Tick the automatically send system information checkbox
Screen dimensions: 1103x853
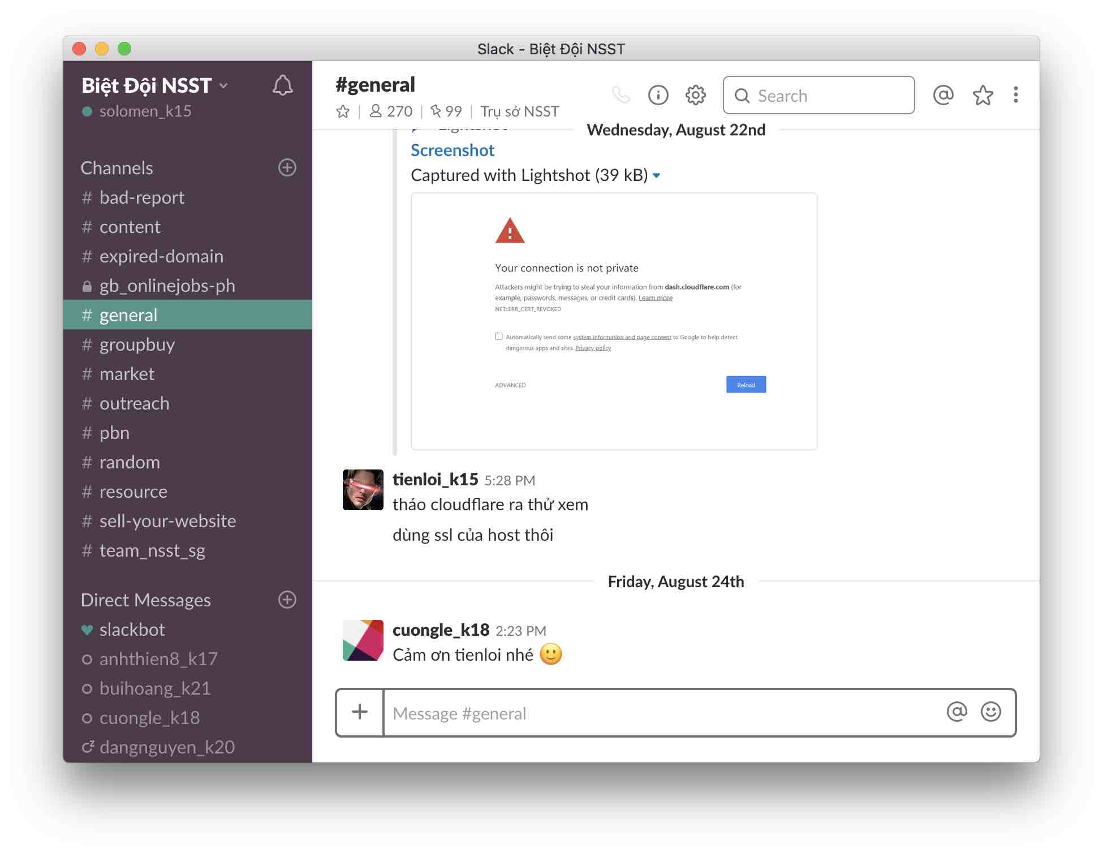click(499, 337)
